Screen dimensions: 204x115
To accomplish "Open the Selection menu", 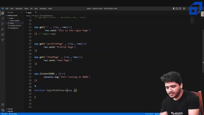I will pos(19,9).
